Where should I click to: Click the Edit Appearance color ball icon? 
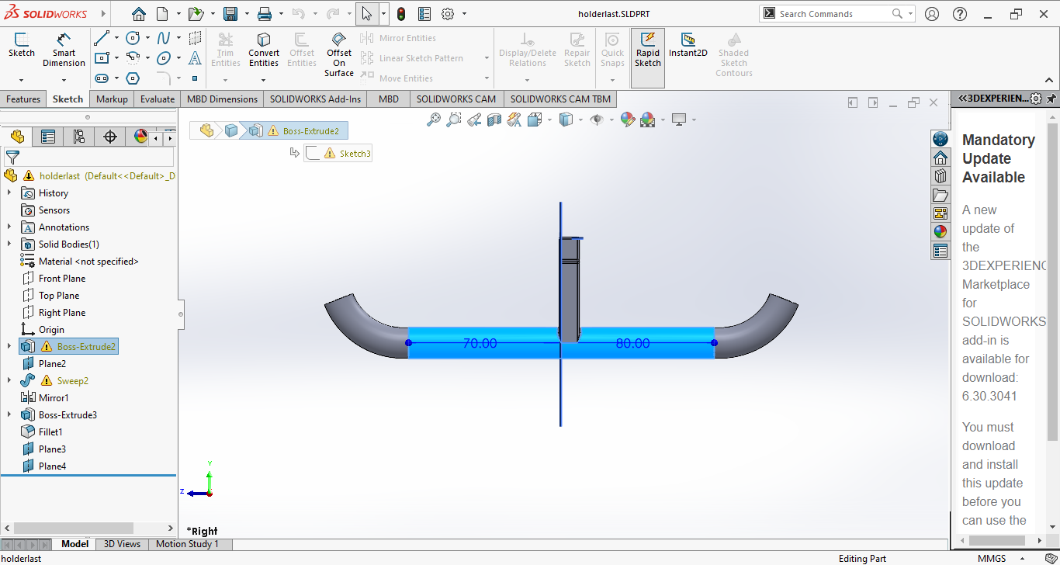(627, 120)
